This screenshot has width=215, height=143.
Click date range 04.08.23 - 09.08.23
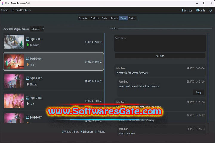point(93,62)
